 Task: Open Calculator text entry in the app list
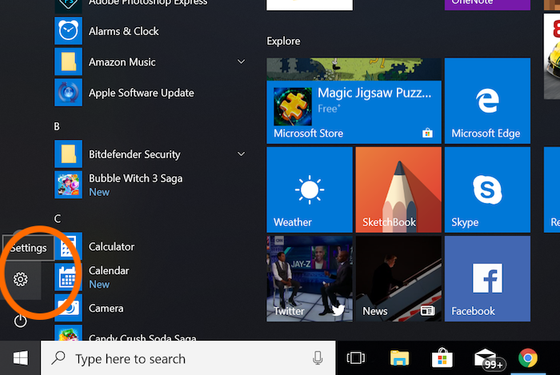coord(111,246)
